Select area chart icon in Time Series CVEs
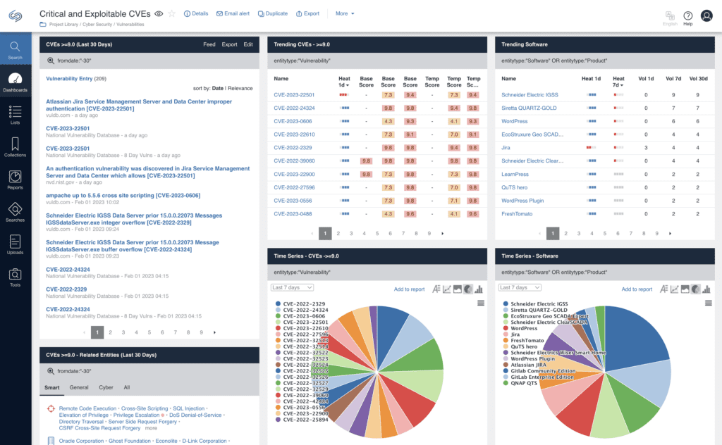This screenshot has height=445, width=722. 457,289
